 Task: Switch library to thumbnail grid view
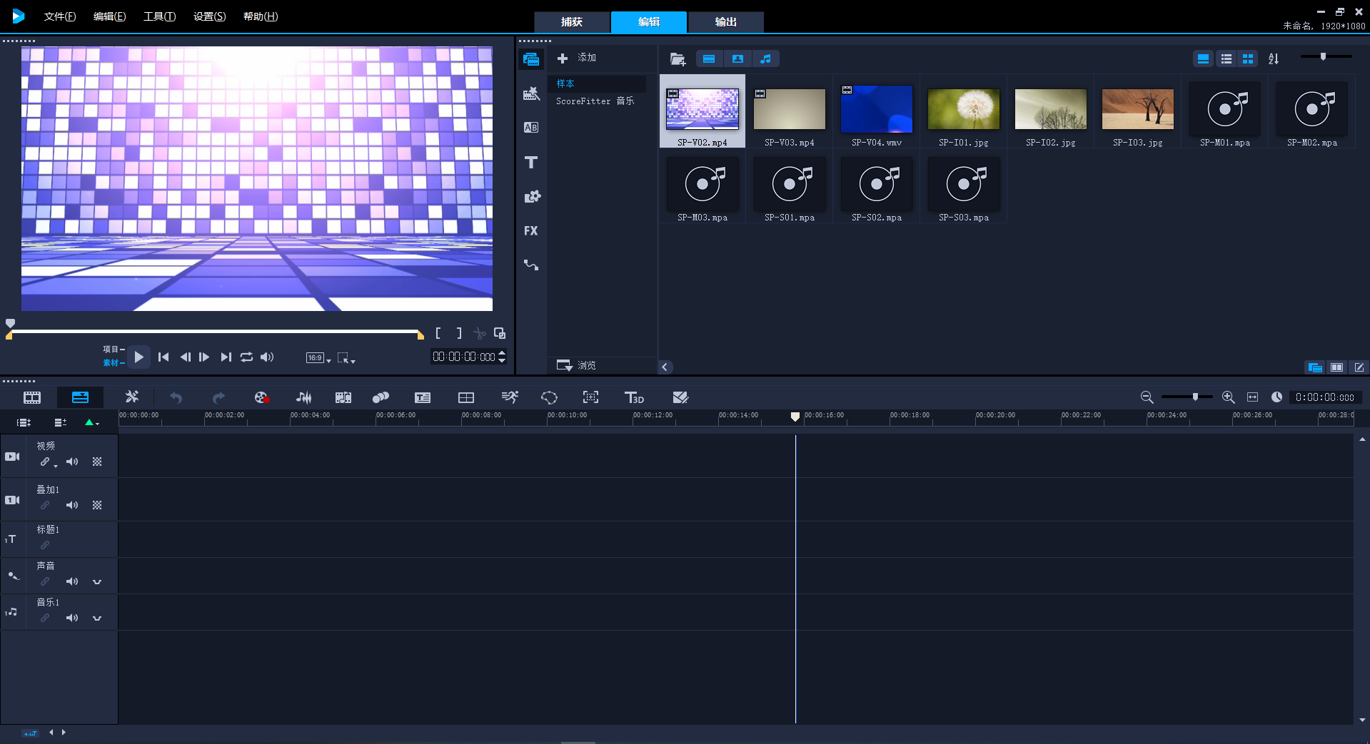tap(1248, 59)
